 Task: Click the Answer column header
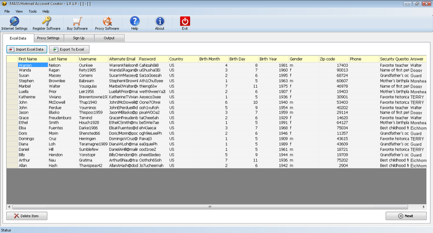(418, 59)
